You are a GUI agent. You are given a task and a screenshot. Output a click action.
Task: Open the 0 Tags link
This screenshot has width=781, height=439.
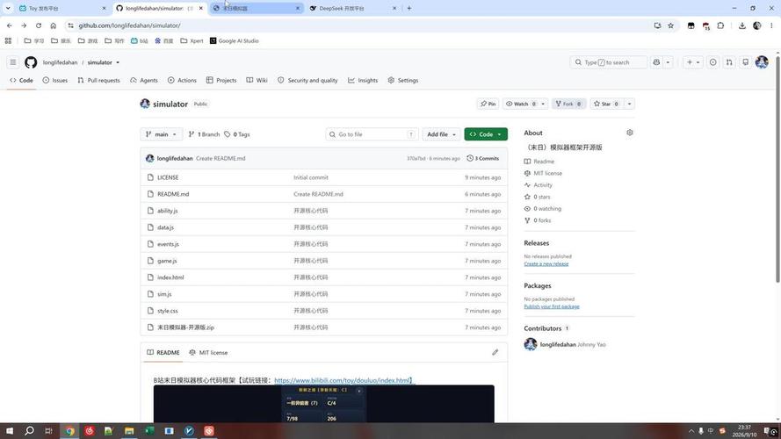pyautogui.click(x=237, y=134)
